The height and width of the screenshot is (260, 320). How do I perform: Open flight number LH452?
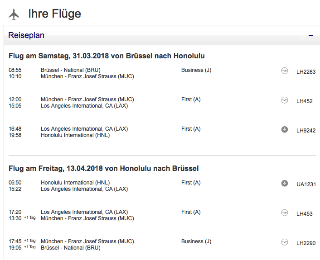[305, 101]
